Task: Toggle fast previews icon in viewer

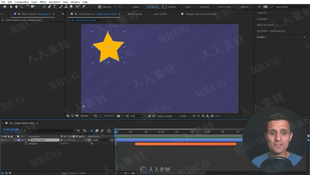Action: pos(199,116)
